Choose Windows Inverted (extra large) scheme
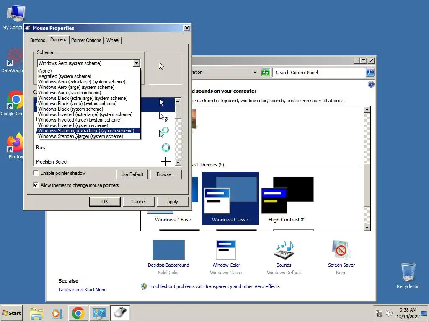 [89, 114]
